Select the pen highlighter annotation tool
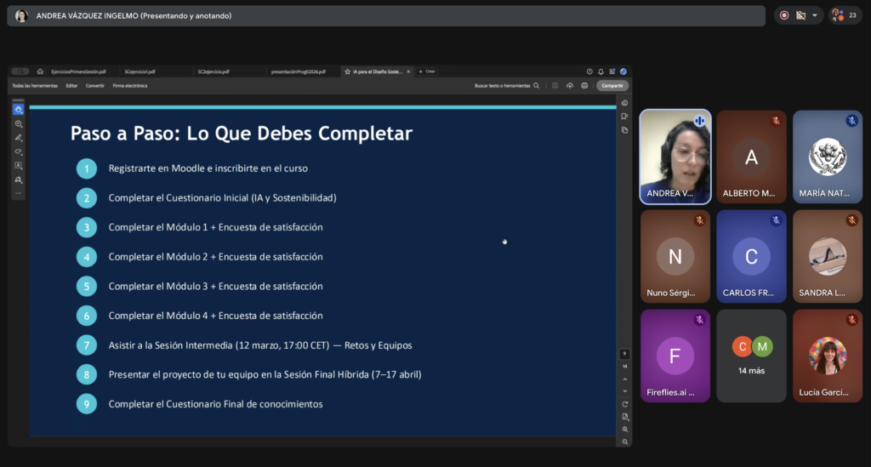 [x=18, y=138]
